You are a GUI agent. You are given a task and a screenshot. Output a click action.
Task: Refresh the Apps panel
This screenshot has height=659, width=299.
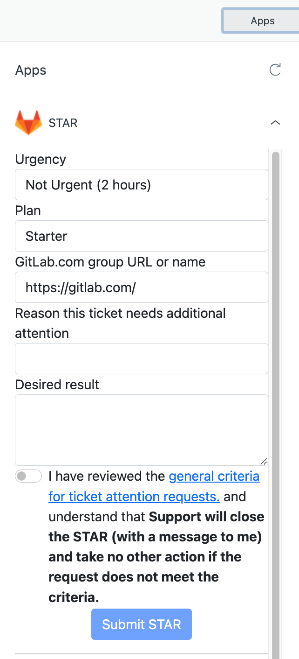(x=275, y=70)
